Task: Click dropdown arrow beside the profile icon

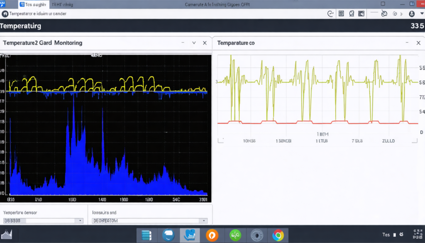Action: tap(422, 14)
